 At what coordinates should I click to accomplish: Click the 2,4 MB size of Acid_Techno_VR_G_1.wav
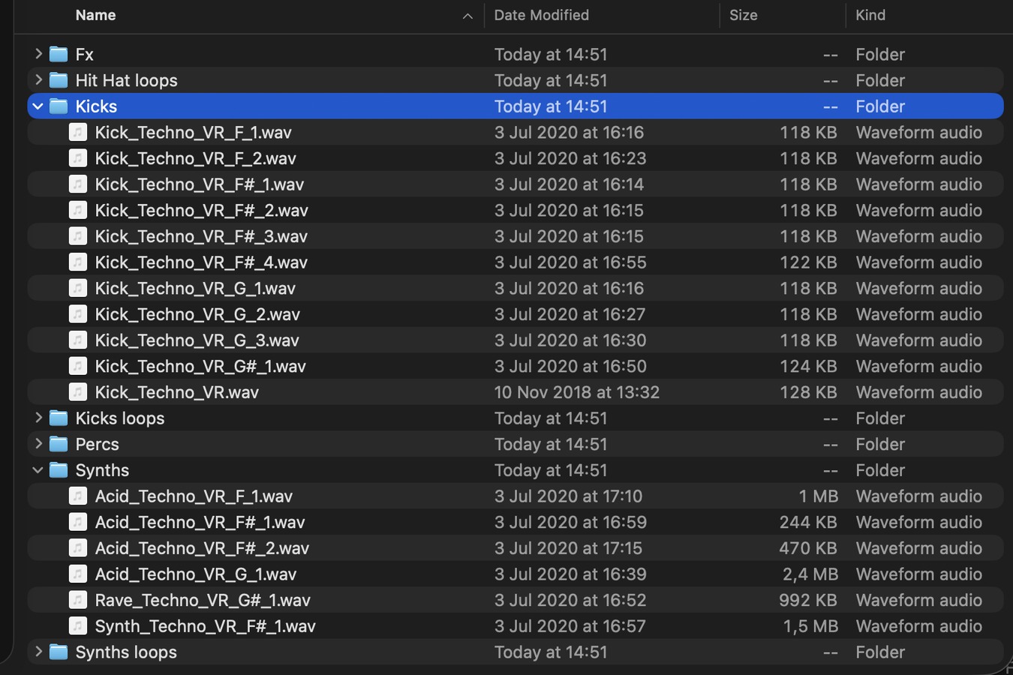point(810,574)
